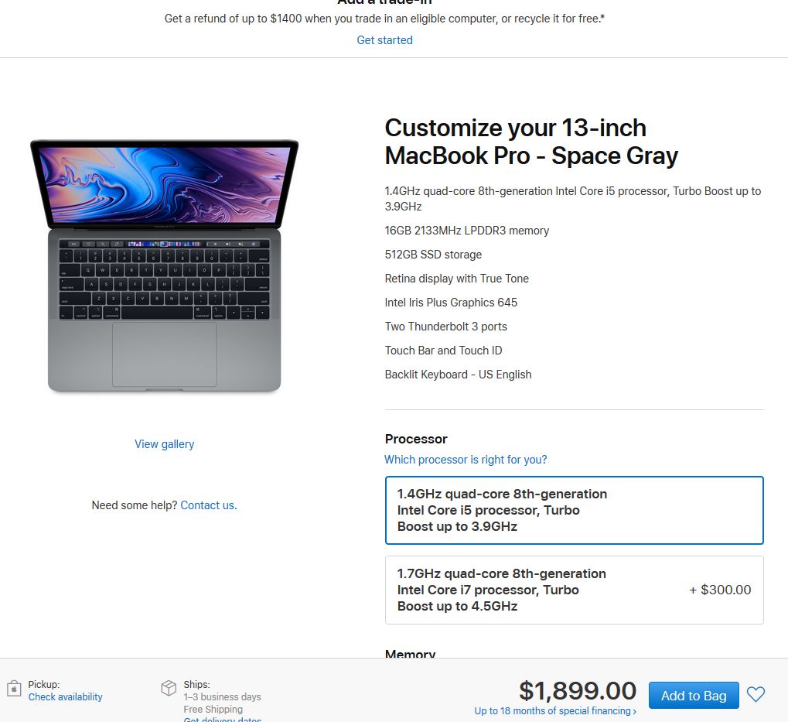788x722 pixels.
Task: Follow the Contact us help link
Action: point(209,505)
